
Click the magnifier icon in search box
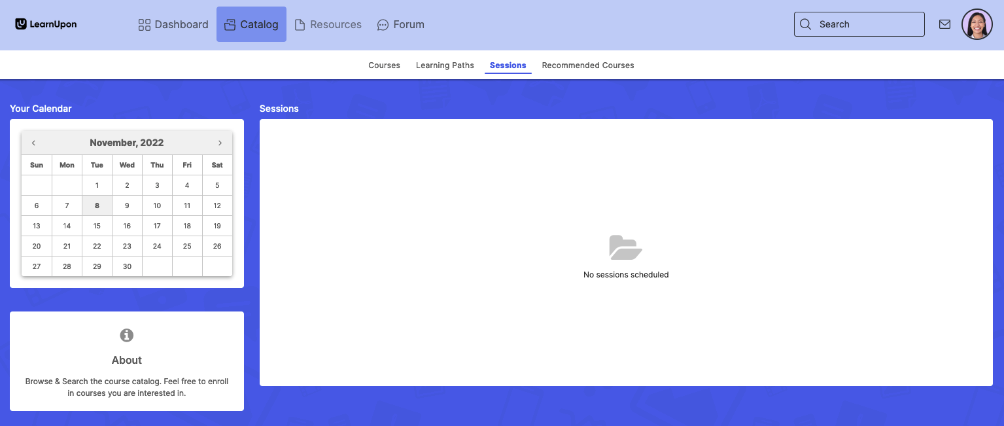tap(805, 24)
